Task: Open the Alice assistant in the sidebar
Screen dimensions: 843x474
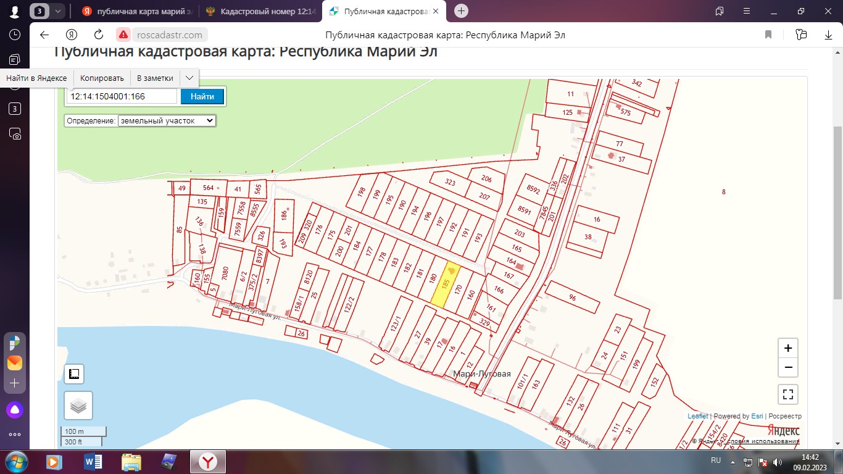Action: (x=15, y=409)
